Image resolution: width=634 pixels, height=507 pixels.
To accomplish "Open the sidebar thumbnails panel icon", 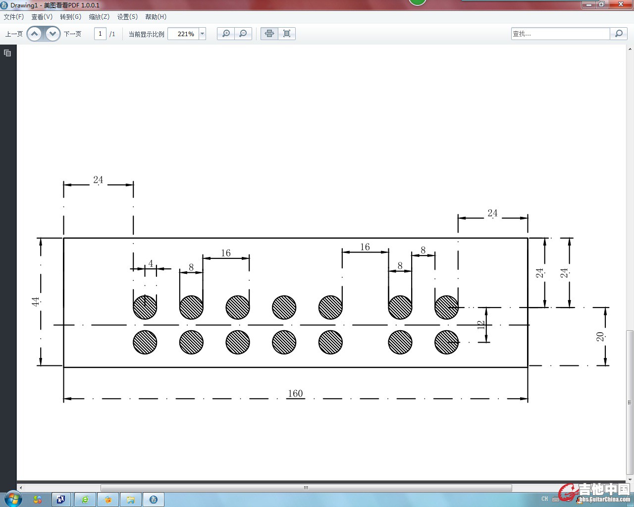I will click(7, 53).
